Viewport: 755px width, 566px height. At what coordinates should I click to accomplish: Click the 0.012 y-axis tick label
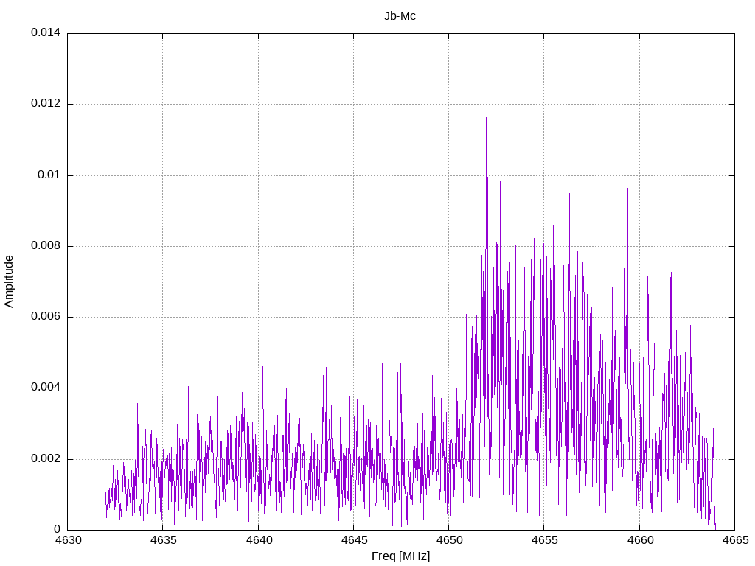(x=45, y=104)
